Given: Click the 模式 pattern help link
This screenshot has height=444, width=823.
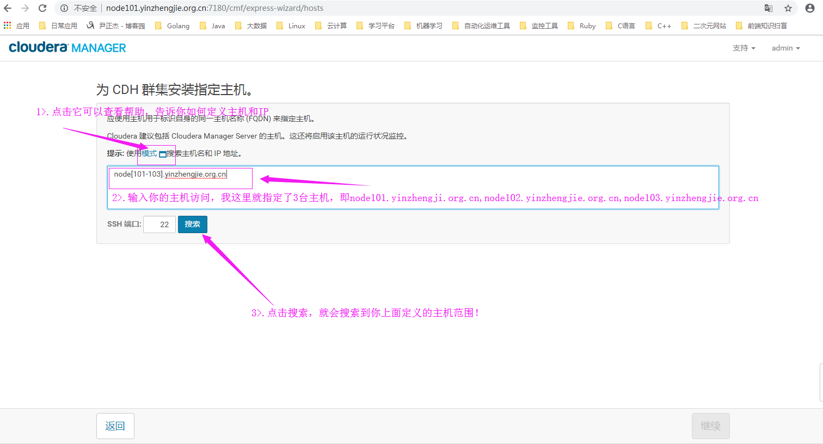Looking at the screenshot, I should coord(149,154).
